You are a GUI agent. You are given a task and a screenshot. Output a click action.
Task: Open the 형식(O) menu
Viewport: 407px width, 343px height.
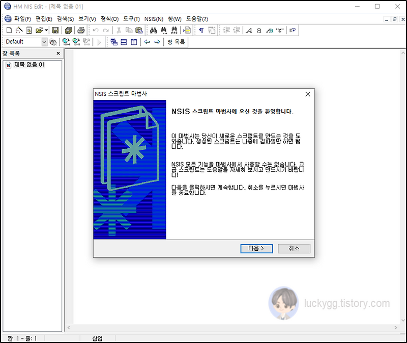[x=109, y=19]
